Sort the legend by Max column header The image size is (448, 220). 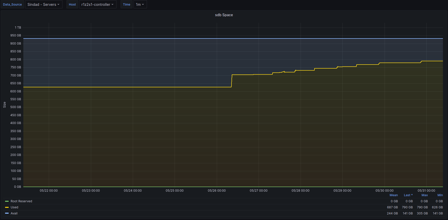[424, 195]
